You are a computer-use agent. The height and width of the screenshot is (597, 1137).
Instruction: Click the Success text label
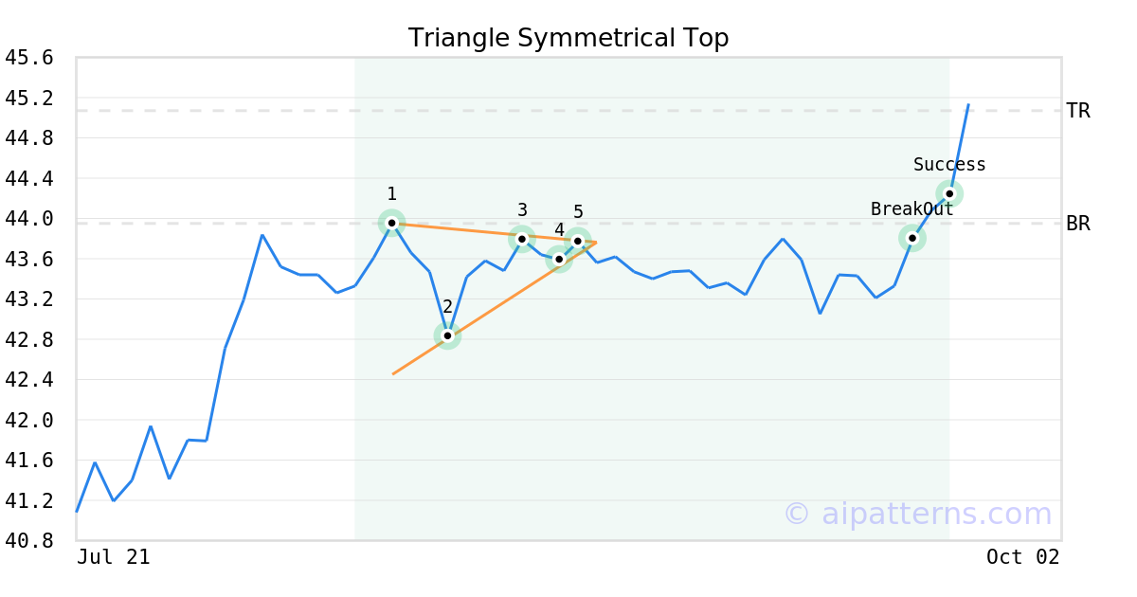pyautogui.click(x=949, y=165)
